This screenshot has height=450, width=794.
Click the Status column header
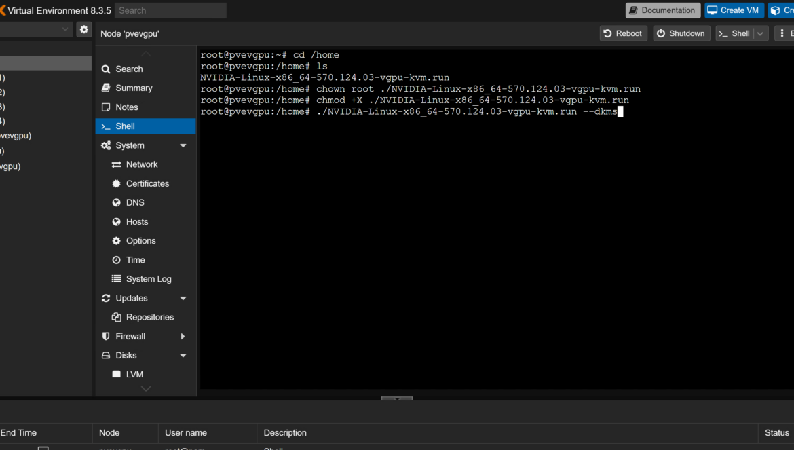point(776,433)
